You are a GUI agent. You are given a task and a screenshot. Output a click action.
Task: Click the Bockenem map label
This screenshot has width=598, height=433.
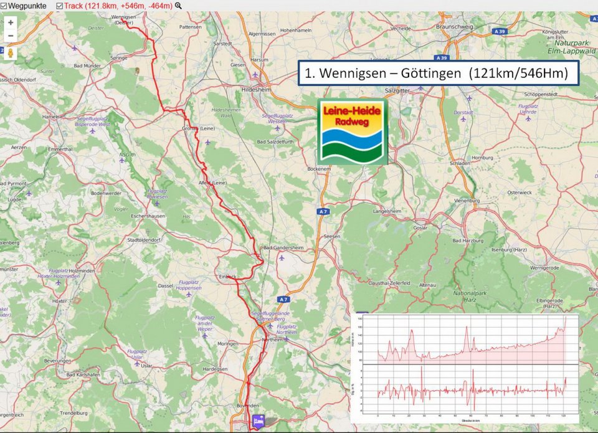point(319,169)
